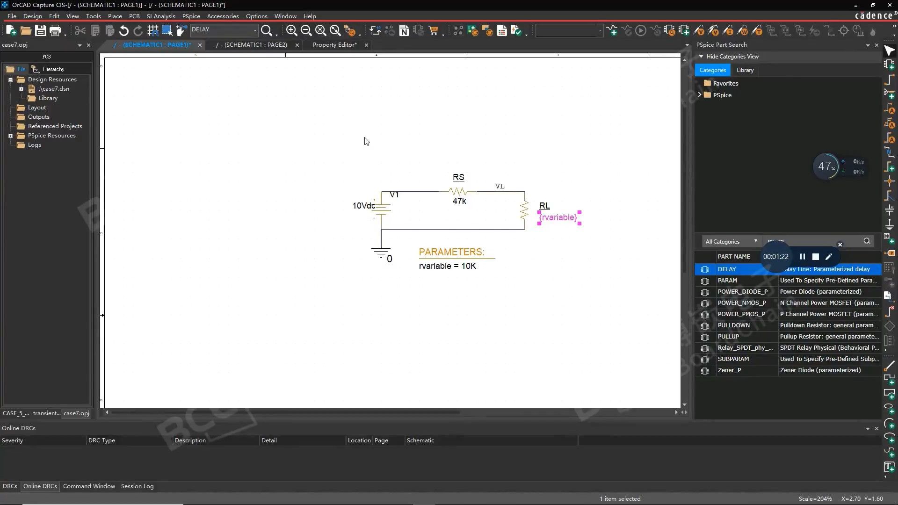Run PSpice simulation play button
This screenshot has width=898, height=505.
tap(641, 31)
